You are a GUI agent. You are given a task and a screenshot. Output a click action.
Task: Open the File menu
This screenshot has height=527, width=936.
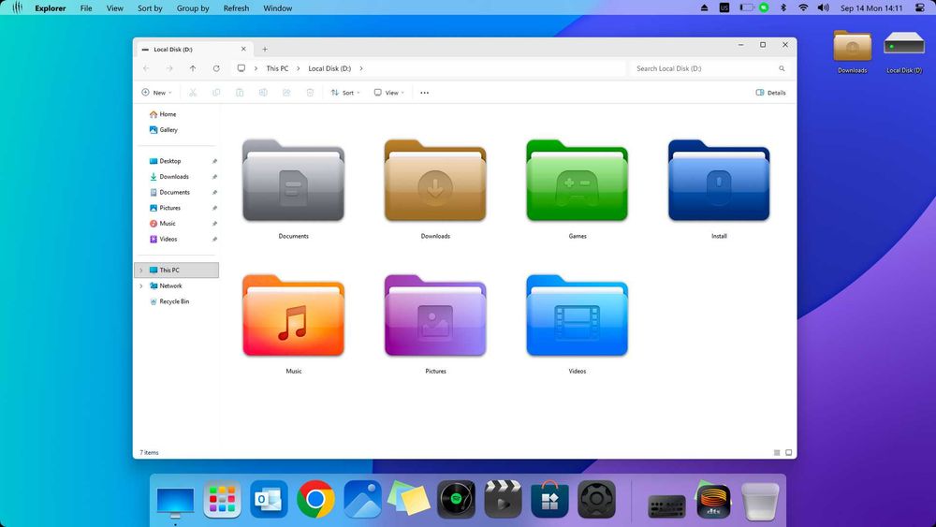(x=86, y=8)
